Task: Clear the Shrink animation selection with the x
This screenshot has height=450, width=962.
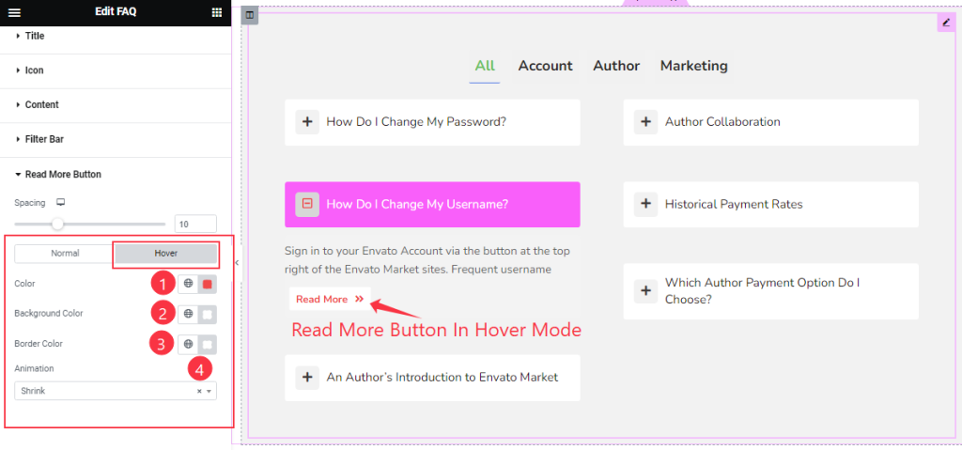Action: pyautogui.click(x=199, y=391)
